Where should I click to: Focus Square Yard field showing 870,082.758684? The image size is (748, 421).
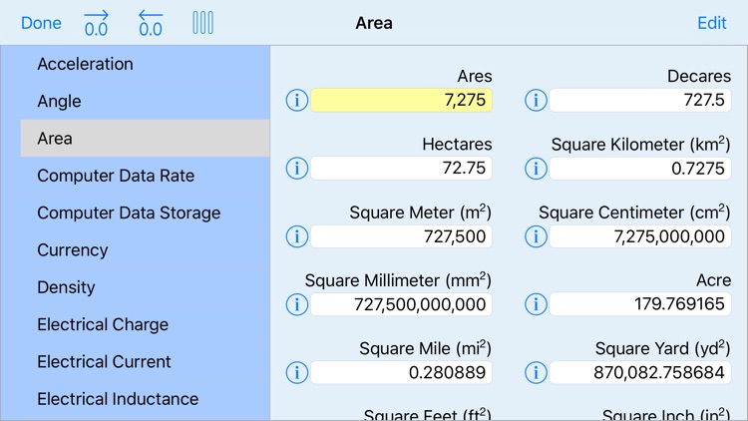pos(640,373)
